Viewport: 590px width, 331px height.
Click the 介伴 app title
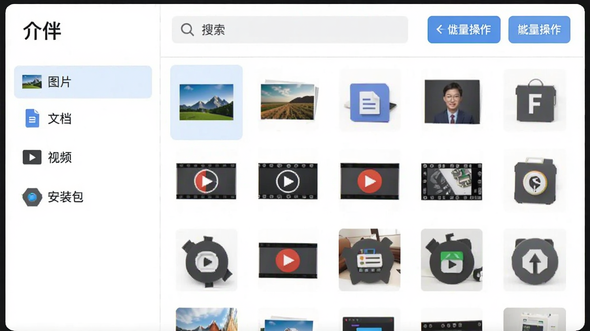pos(42,31)
